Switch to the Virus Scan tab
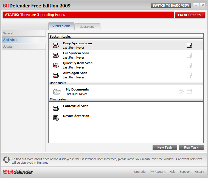208x178 pixels. [x=61, y=26]
